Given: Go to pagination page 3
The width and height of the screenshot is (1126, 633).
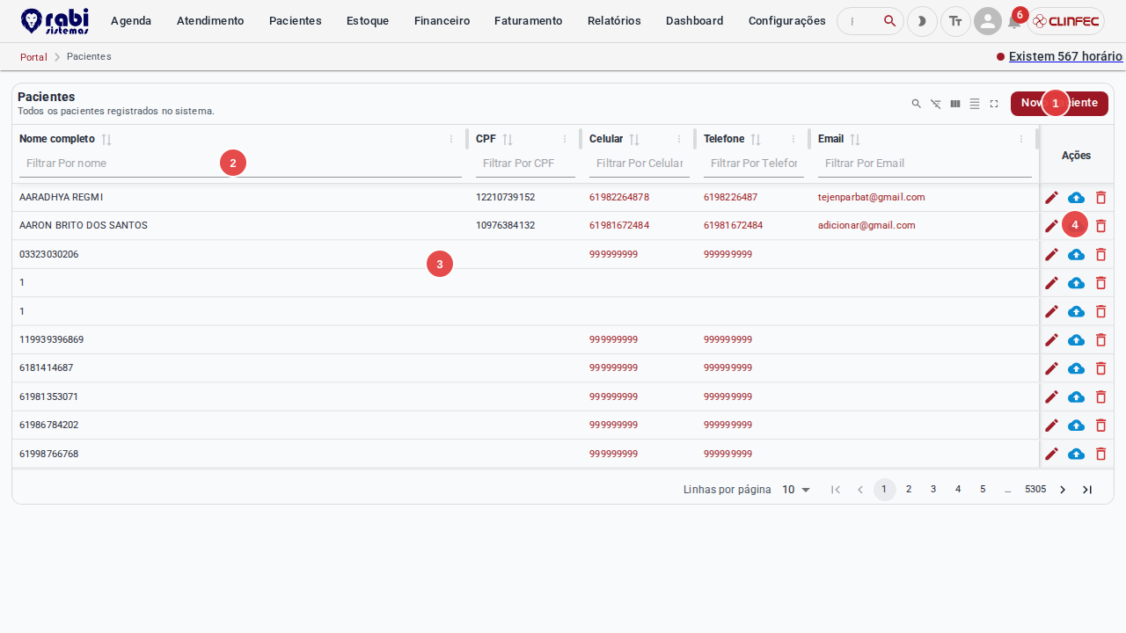Looking at the screenshot, I should [933, 490].
